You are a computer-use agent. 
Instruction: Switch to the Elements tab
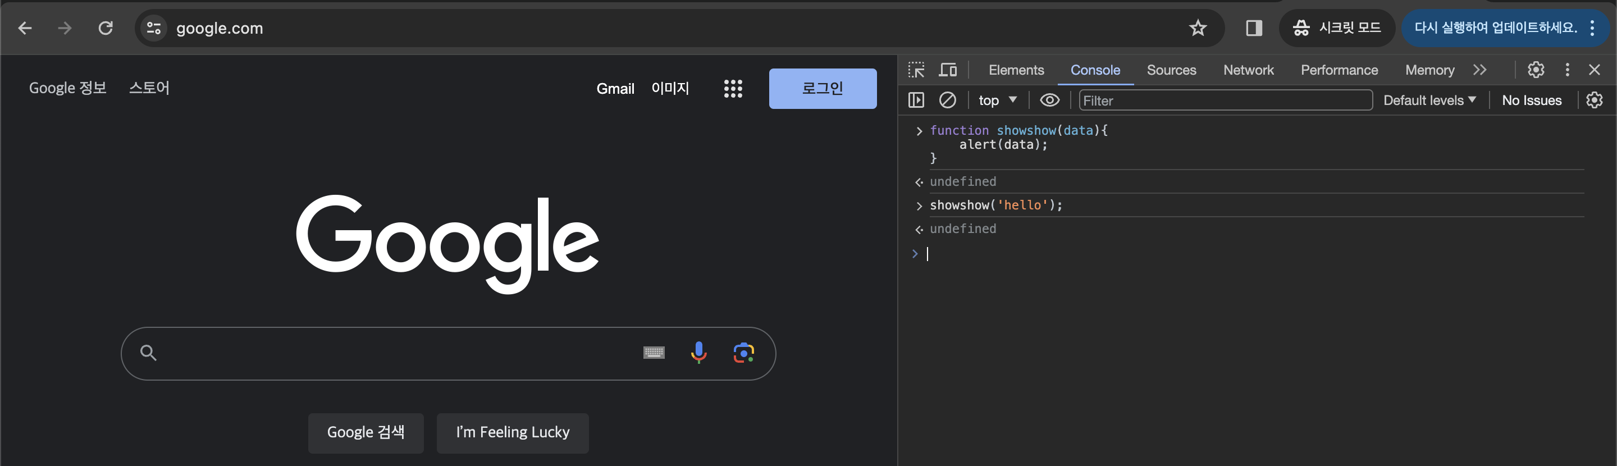point(1016,70)
